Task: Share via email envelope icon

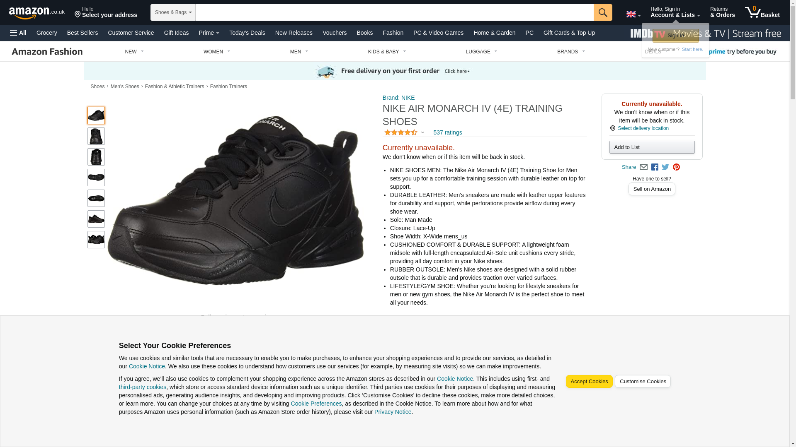Action: coord(643,167)
